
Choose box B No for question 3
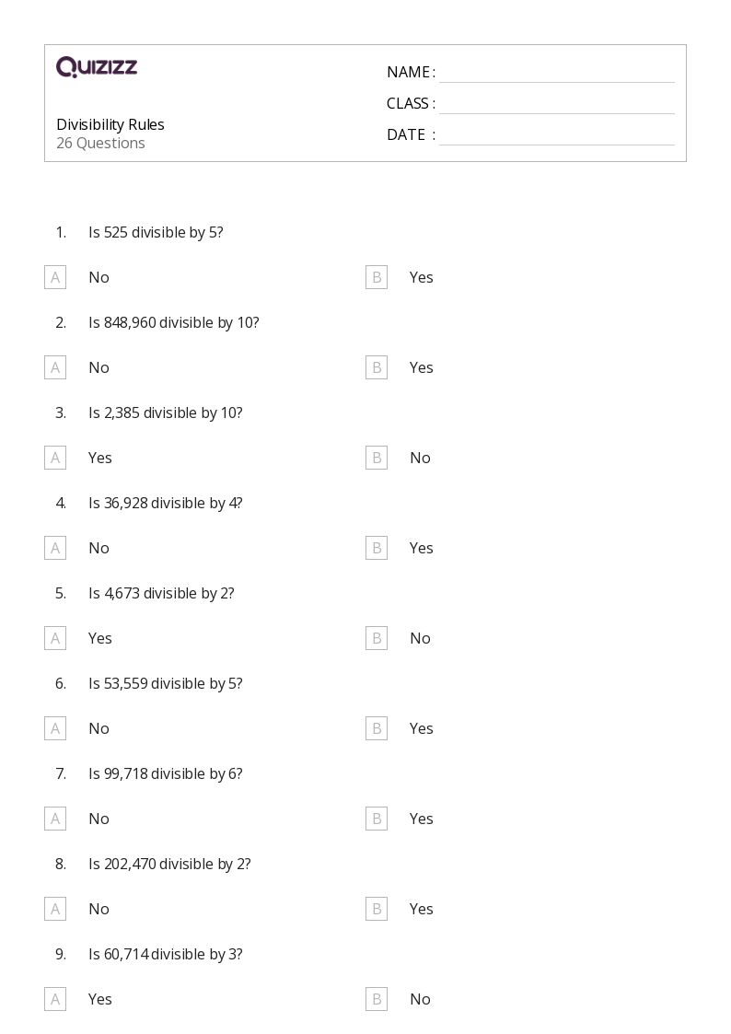pyautogui.click(x=377, y=458)
